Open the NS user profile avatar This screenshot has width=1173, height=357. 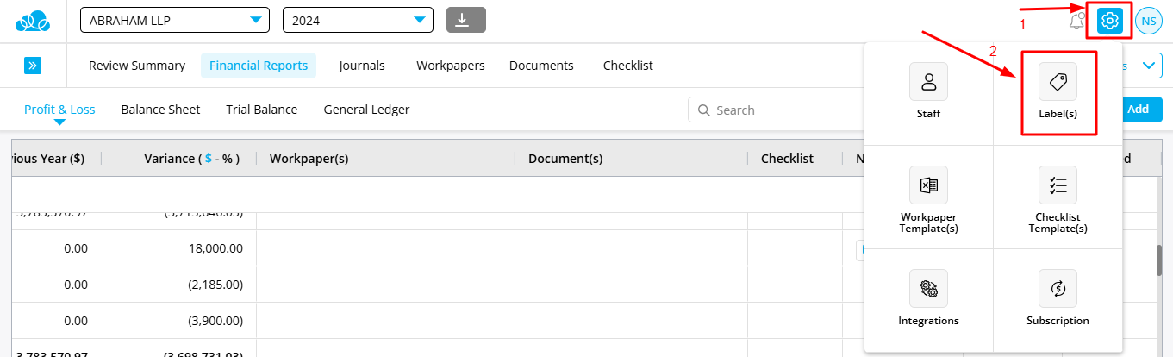click(x=1149, y=22)
